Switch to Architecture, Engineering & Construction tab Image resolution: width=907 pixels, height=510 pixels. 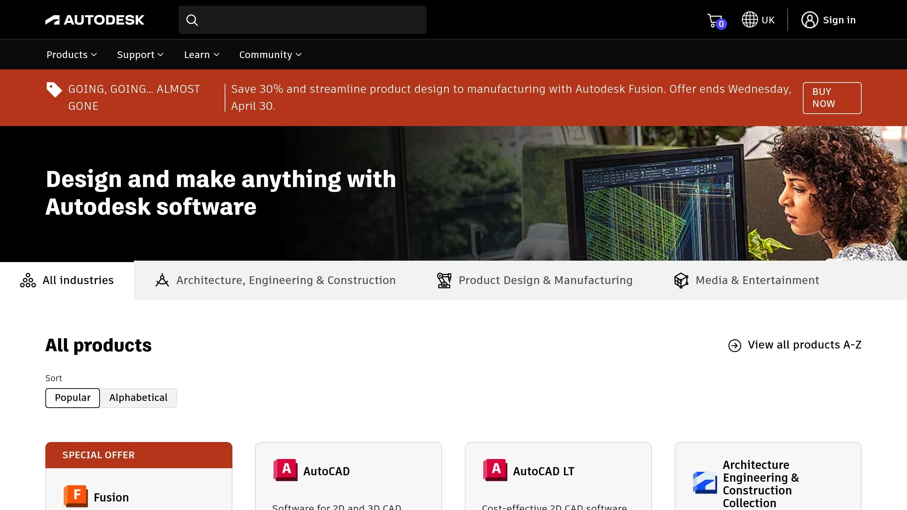click(275, 280)
